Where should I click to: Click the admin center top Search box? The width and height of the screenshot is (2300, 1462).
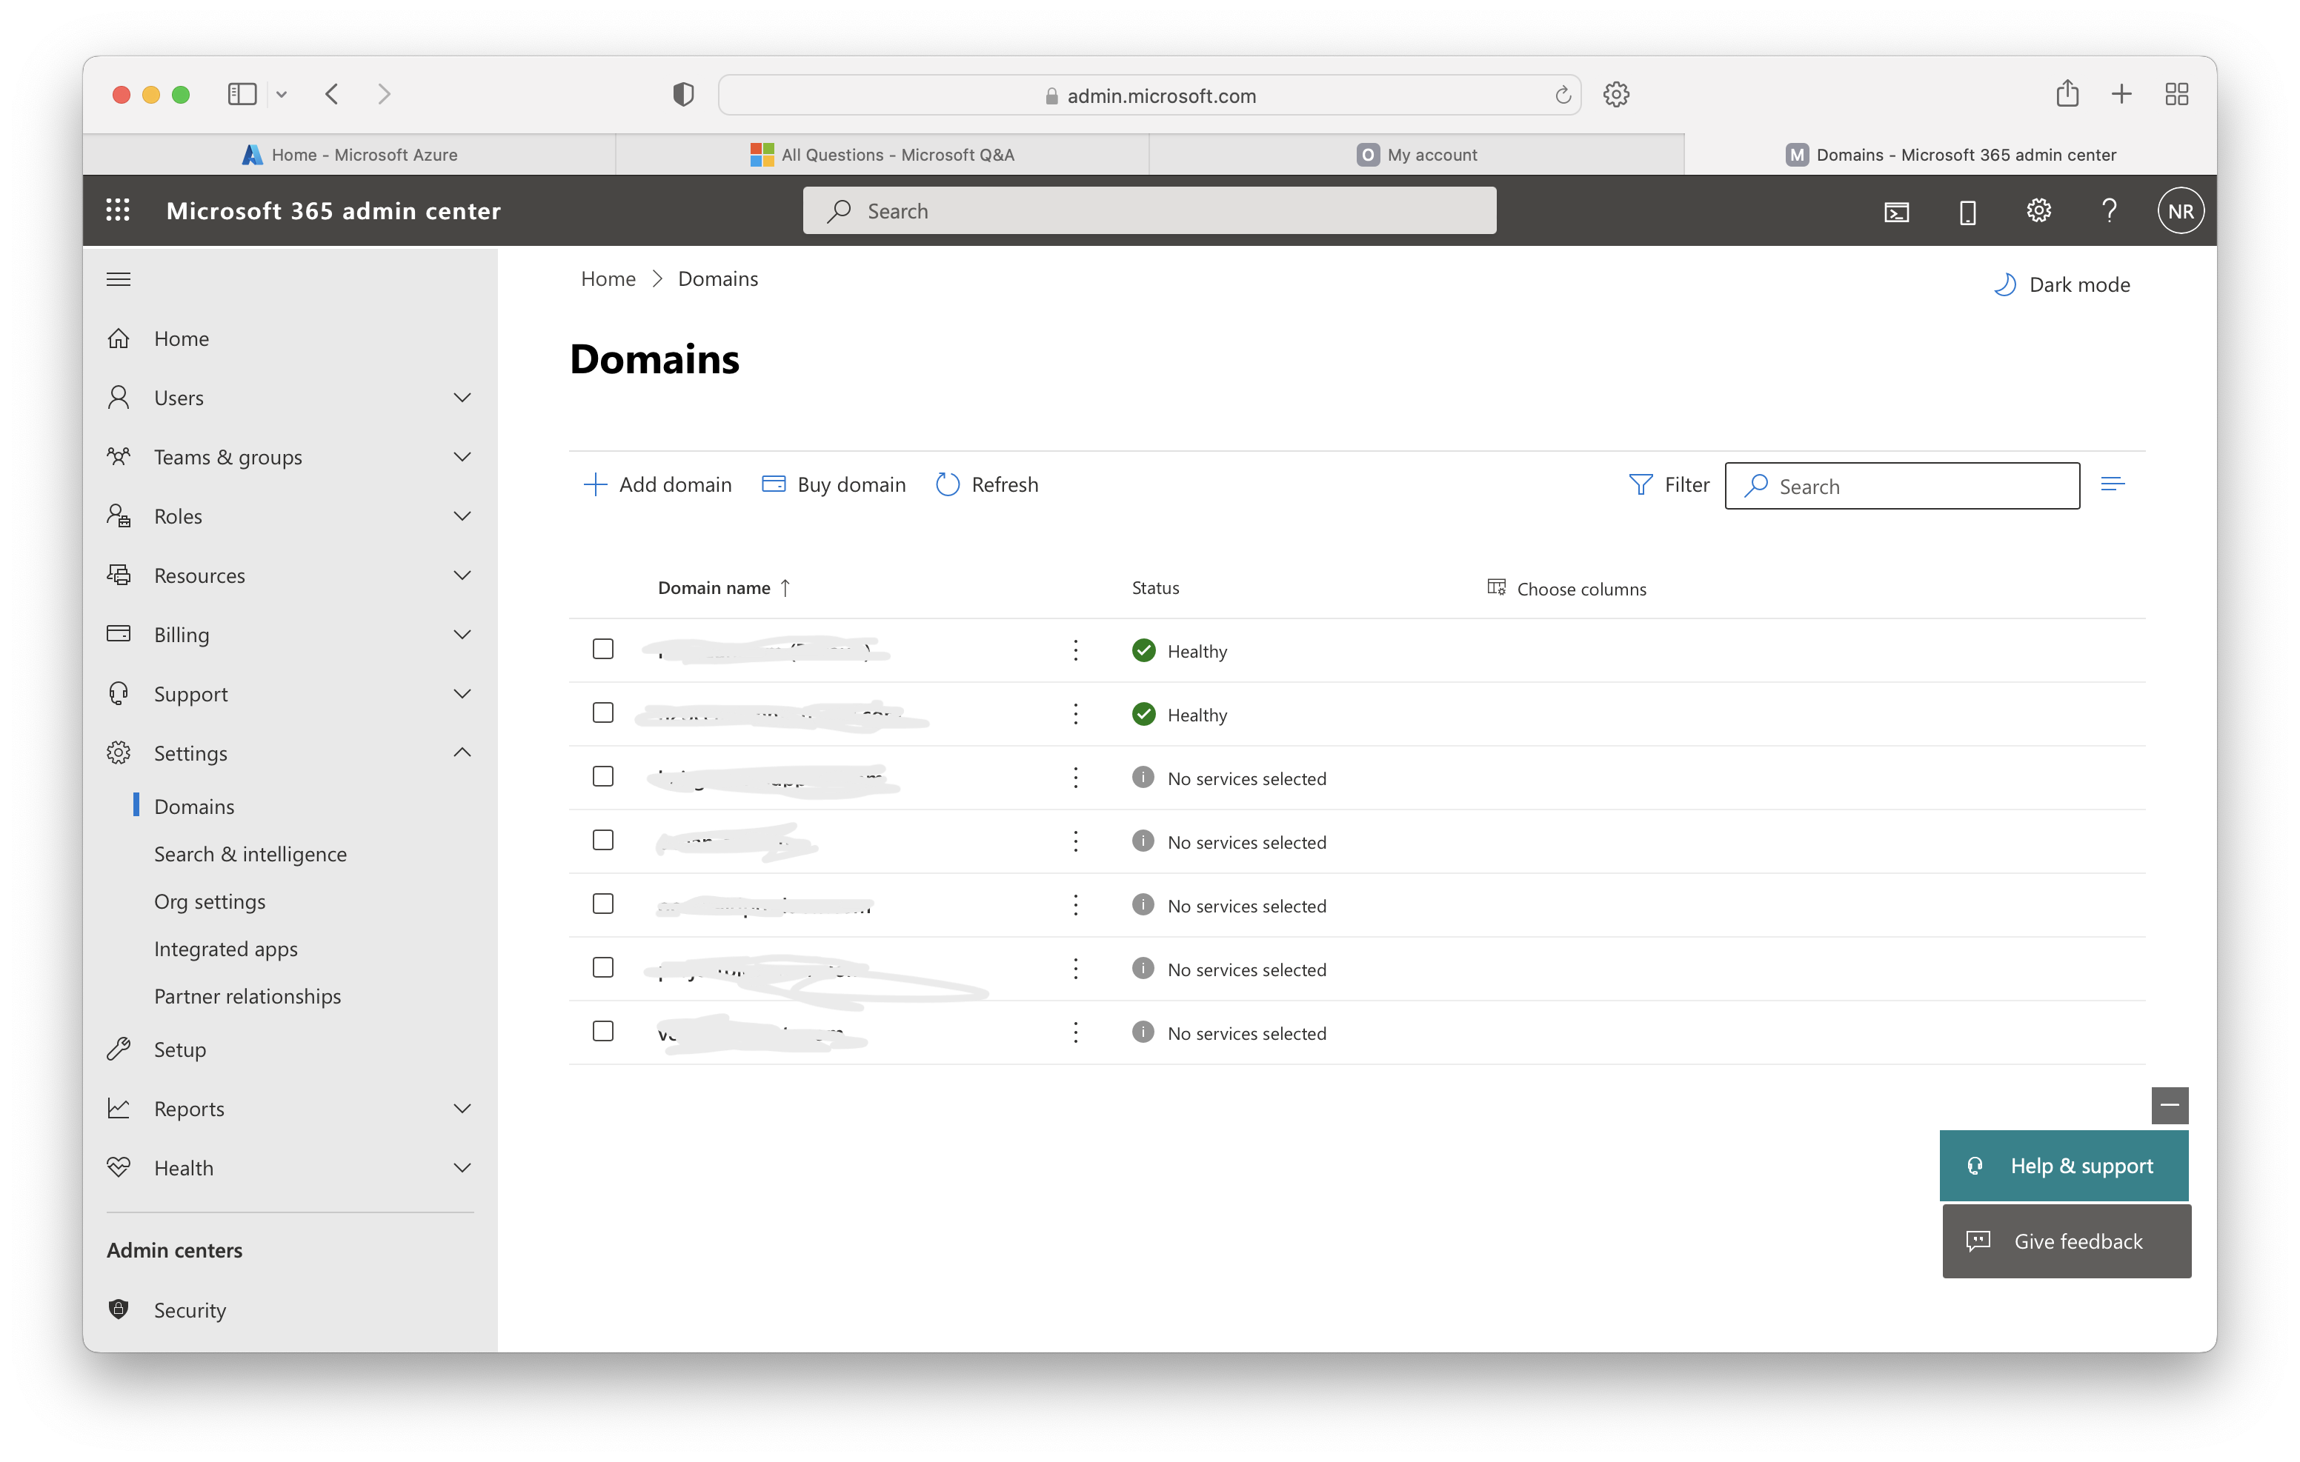1149,210
